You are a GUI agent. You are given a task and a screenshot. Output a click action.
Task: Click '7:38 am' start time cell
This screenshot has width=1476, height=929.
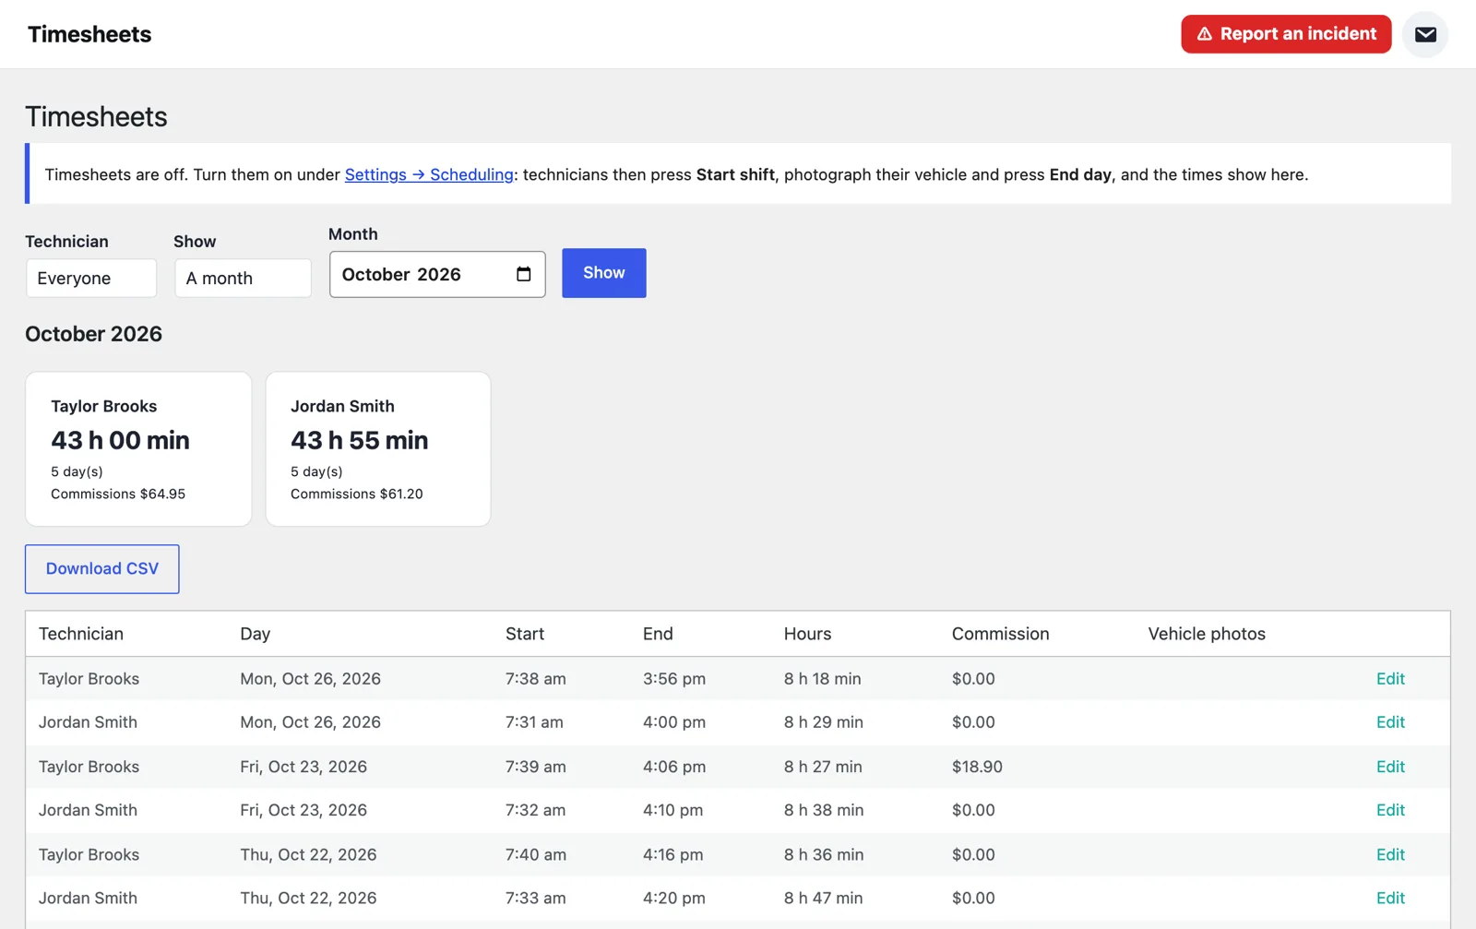pyautogui.click(x=536, y=679)
